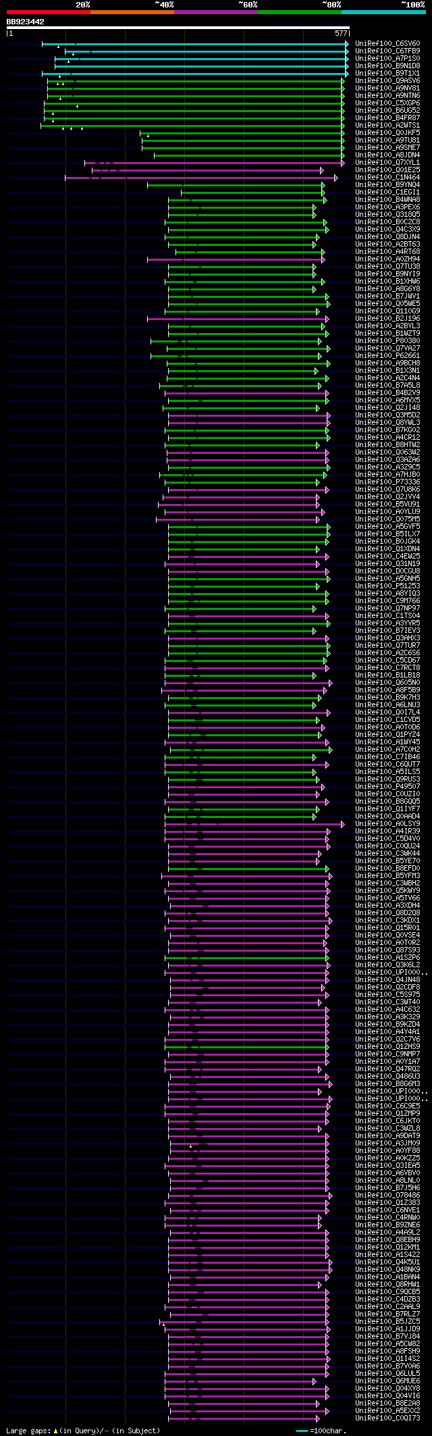Select hit UniRef100_B9N1D8
The image size is (432, 1436).
[x=387, y=66]
